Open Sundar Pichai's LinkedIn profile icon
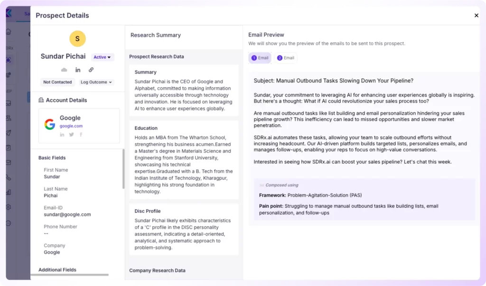The image size is (486, 286). pos(78,70)
